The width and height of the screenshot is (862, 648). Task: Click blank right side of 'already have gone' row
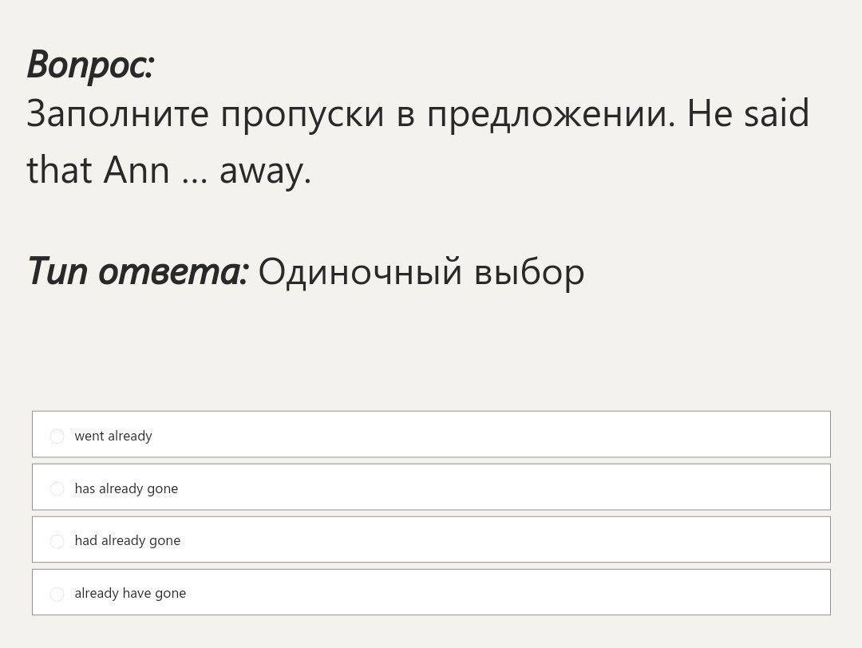tap(559, 593)
